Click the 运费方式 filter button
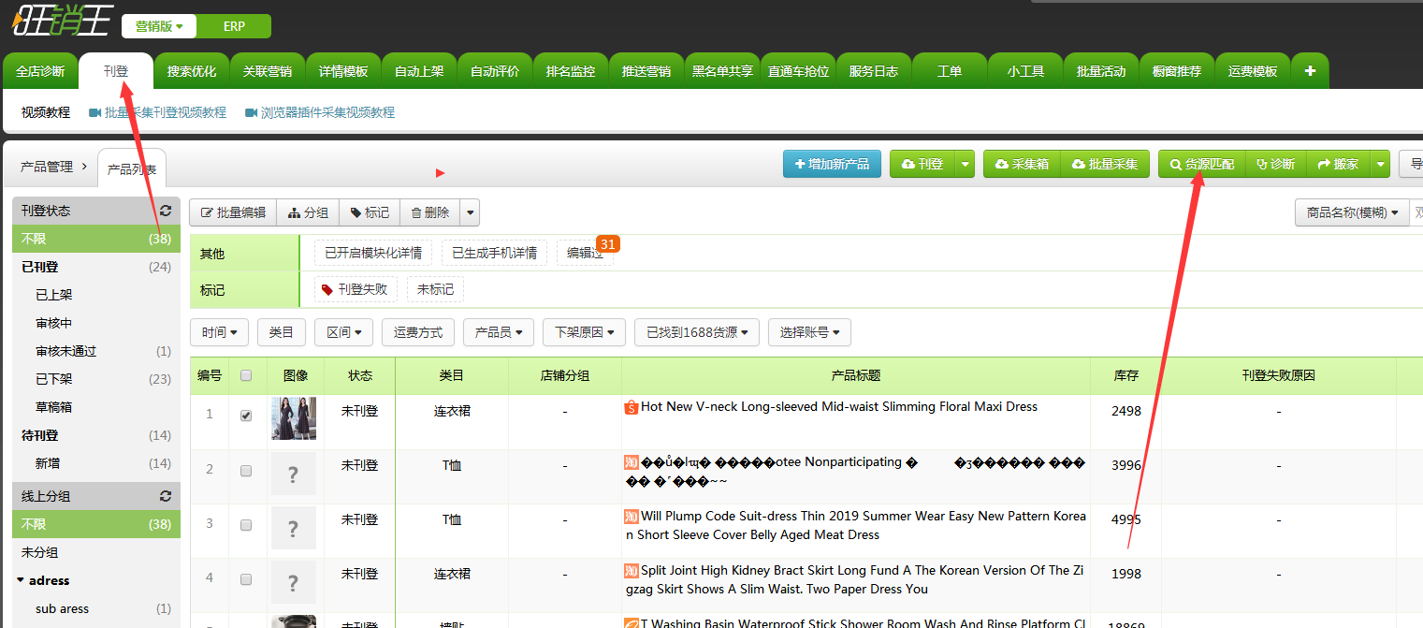Screen dimensions: 1423x628 [x=417, y=332]
